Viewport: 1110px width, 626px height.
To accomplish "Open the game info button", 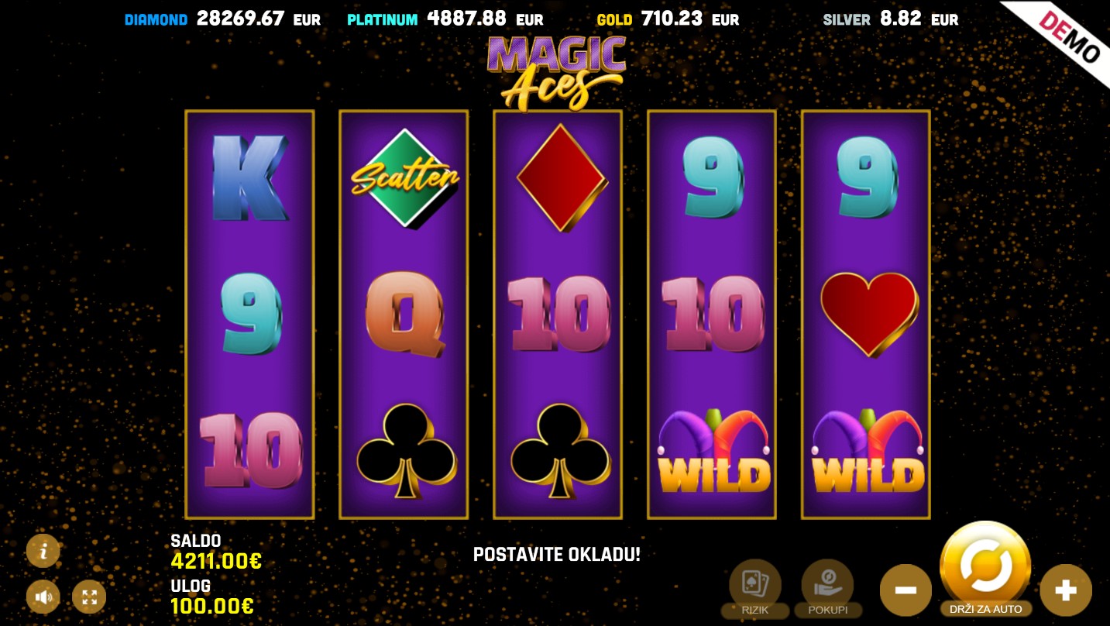I will tap(43, 551).
